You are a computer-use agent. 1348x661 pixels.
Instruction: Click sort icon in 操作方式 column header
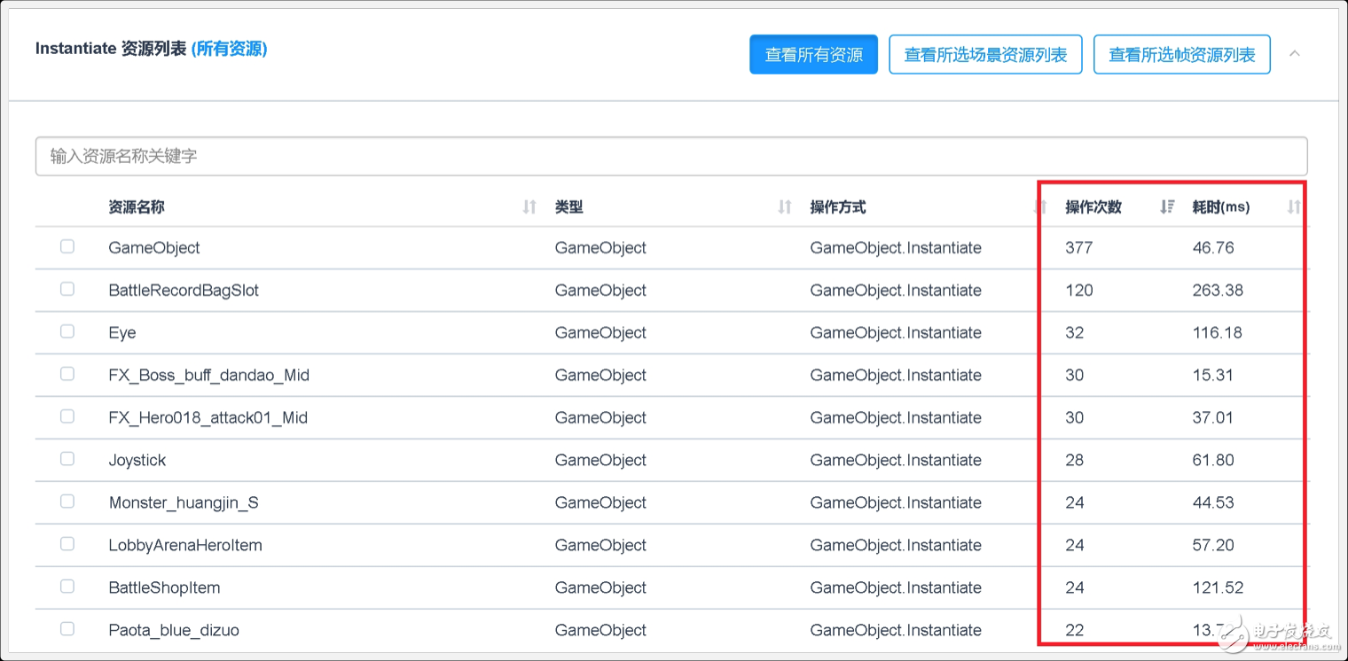(x=1040, y=207)
